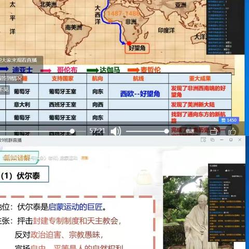This screenshot has height=249, width=249.
Task: Open the 签到情况 check-in status overlay
Action: pos(11,78)
